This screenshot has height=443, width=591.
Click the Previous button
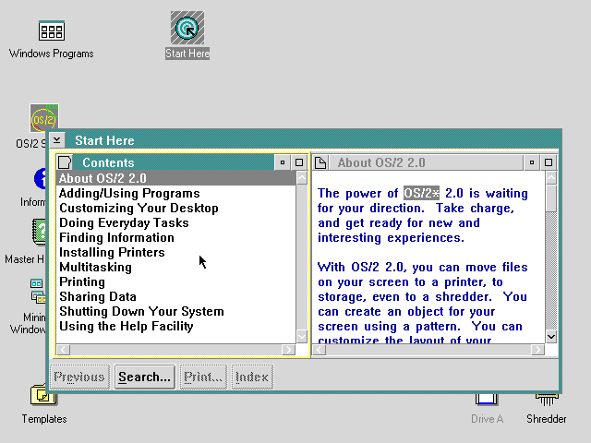coord(79,377)
